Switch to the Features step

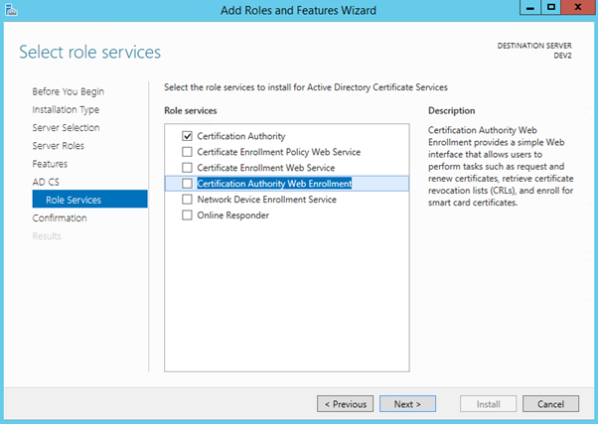tap(50, 164)
